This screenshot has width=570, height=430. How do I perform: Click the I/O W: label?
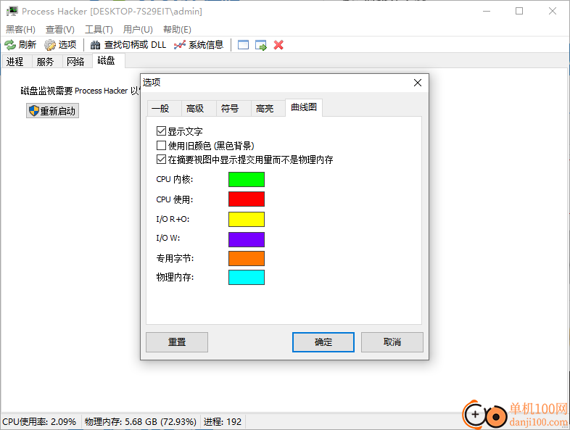168,238
